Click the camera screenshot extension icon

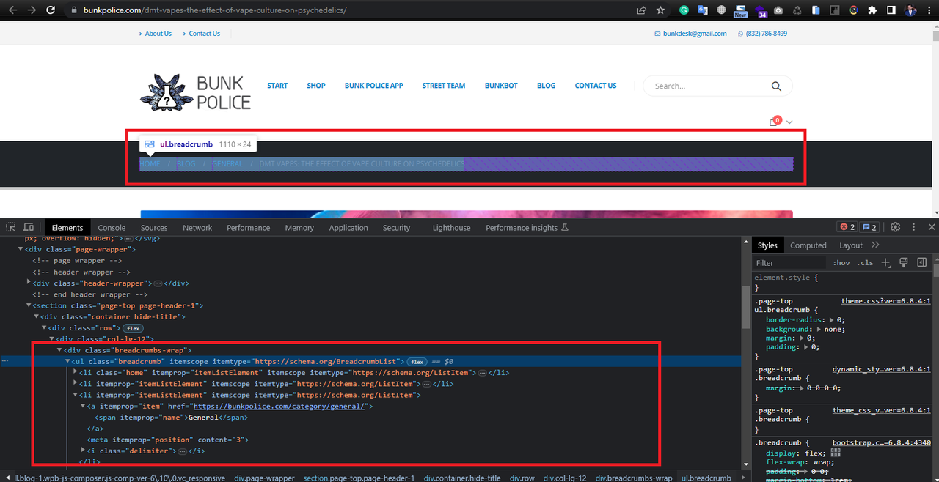778,10
